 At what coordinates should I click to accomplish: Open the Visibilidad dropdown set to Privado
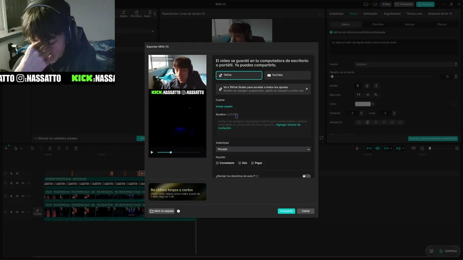[x=263, y=149]
